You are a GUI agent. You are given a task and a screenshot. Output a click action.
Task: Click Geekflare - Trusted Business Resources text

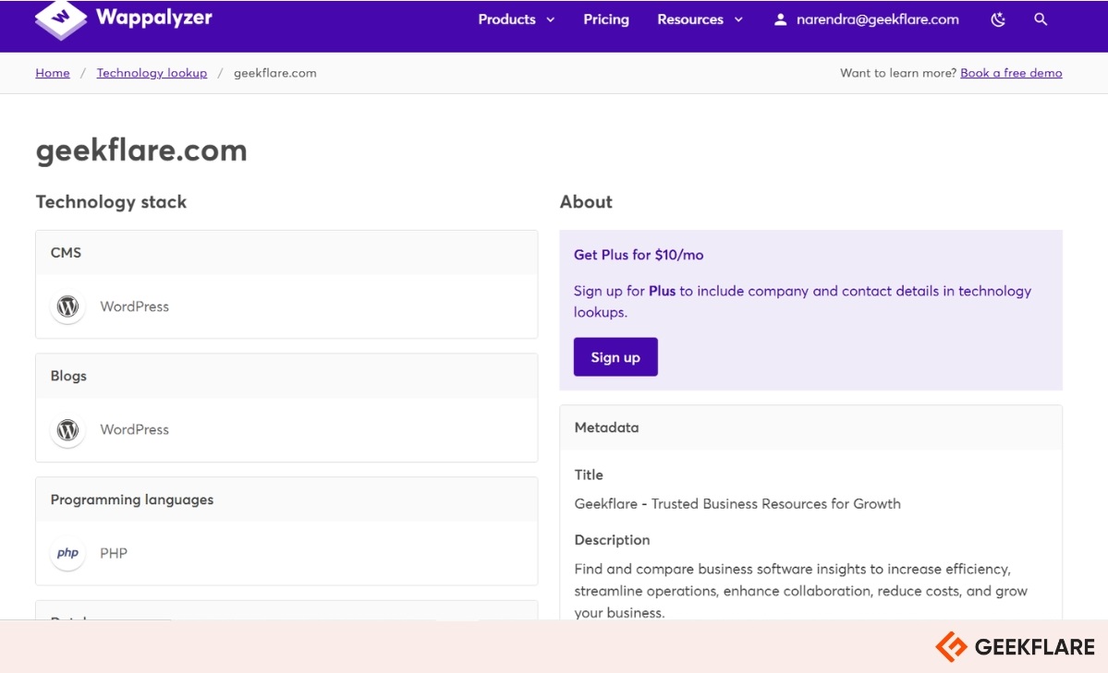[737, 504]
